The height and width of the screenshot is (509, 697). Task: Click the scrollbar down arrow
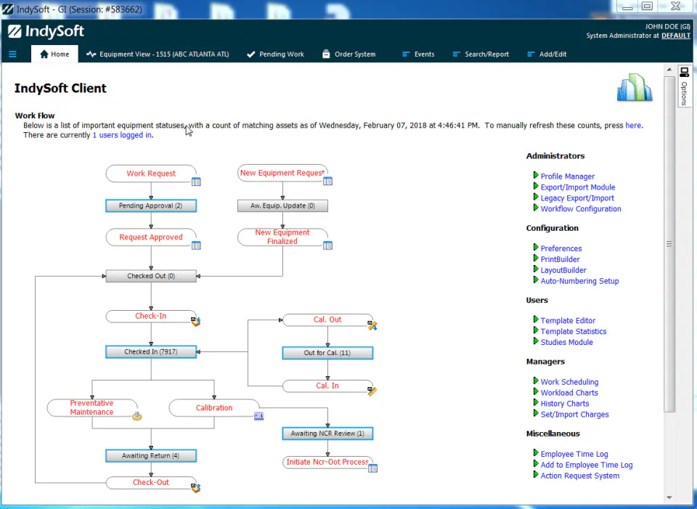coord(669,497)
